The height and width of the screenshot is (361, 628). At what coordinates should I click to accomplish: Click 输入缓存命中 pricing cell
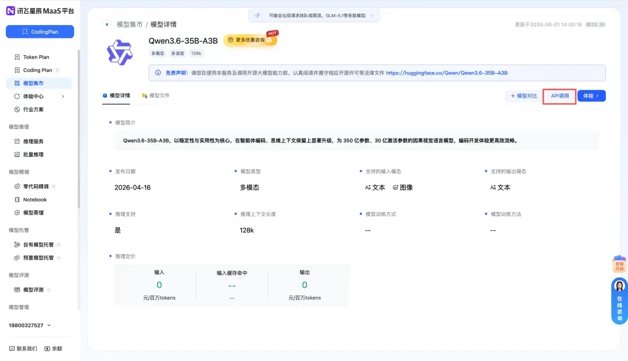pyautogui.click(x=232, y=285)
